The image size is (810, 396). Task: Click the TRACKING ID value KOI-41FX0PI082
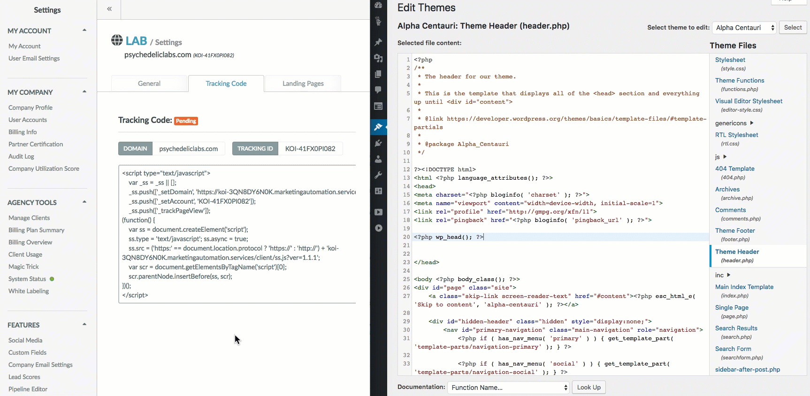point(310,149)
